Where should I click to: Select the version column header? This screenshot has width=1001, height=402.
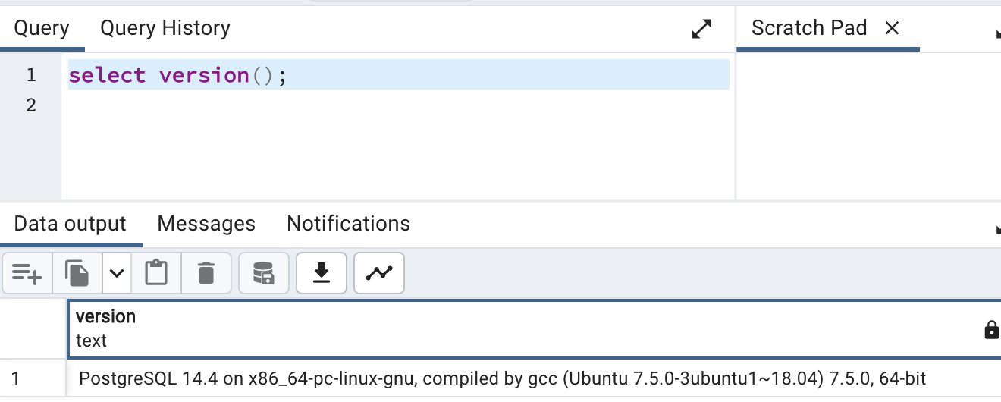point(106,317)
